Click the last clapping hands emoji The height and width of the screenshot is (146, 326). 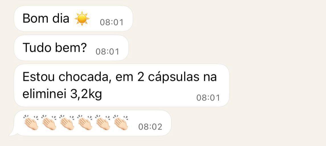tap(121, 122)
